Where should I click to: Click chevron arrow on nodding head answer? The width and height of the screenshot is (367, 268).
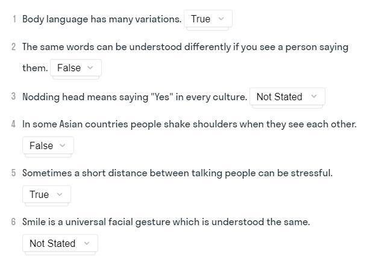tap(313, 97)
